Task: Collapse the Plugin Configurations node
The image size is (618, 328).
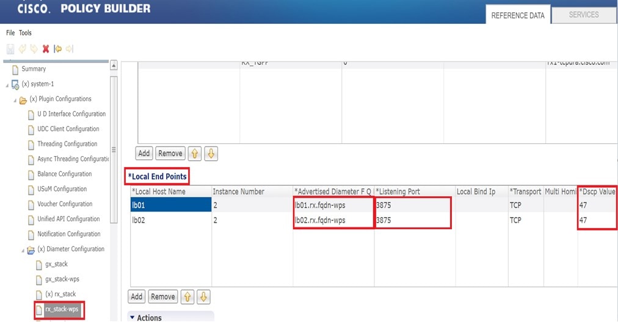Action: pyautogui.click(x=15, y=100)
